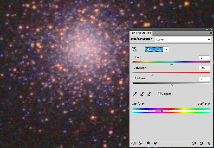Select the Subtract from Sample eyedropper
214x148 pixels.
[x=148, y=94]
